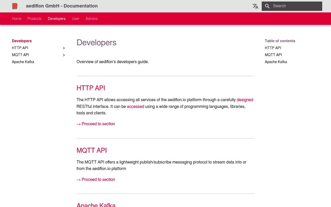Click the aedifion book logo icon
This screenshot has height=207, width=331.
pos(15,6)
